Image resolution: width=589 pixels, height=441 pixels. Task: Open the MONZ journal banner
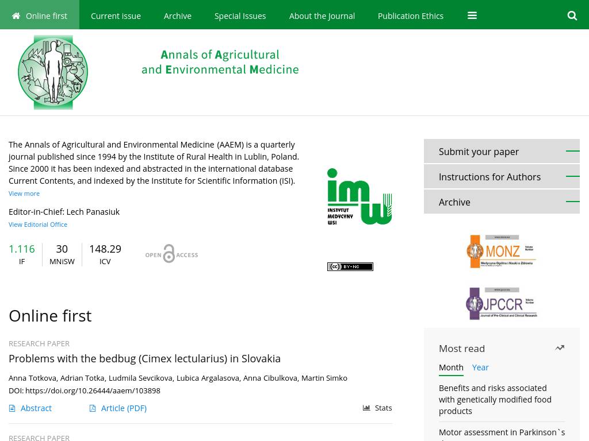point(502,252)
